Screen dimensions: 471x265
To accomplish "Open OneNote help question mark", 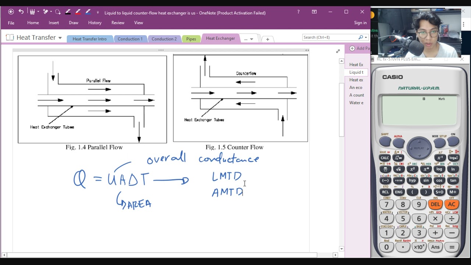I will (298, 12).
